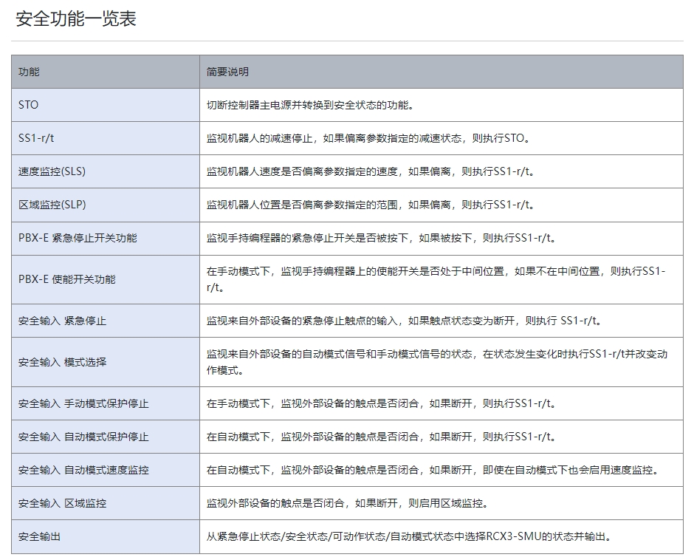Click the STO function cell

[106, 105]
